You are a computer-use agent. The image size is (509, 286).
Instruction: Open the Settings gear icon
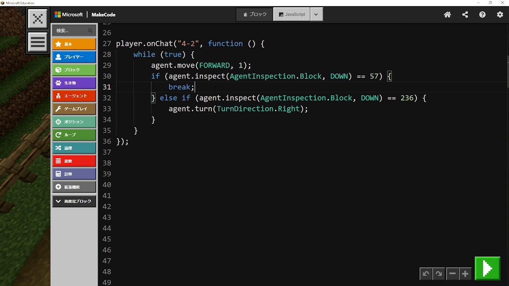[500, 15]
